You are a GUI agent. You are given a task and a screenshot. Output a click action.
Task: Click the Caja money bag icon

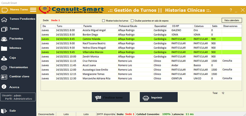click(4, 58)
